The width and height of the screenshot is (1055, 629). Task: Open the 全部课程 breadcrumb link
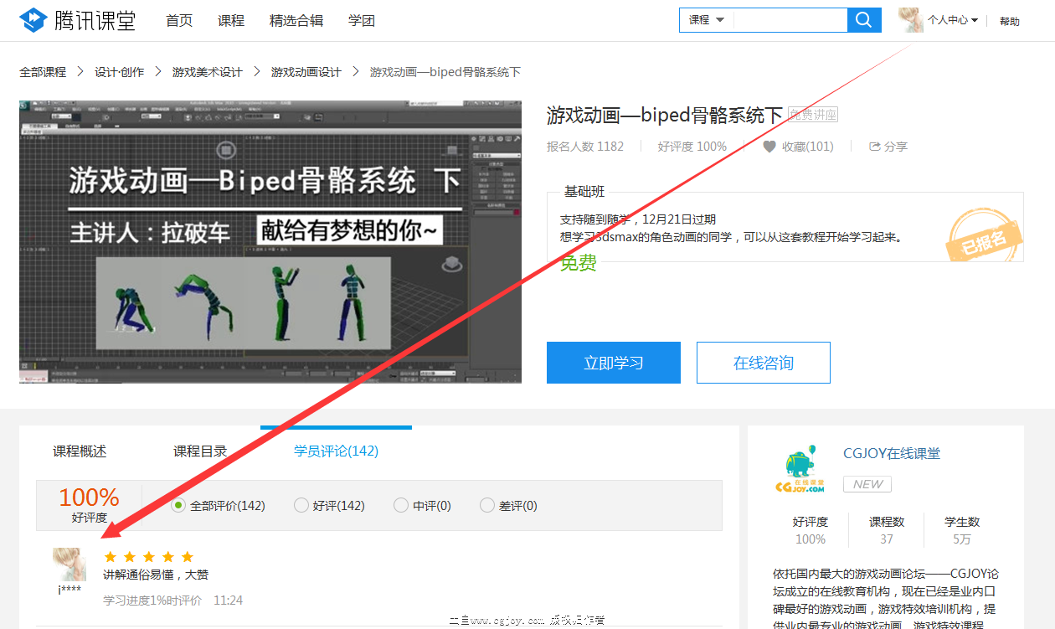click(x=43, y=72)
